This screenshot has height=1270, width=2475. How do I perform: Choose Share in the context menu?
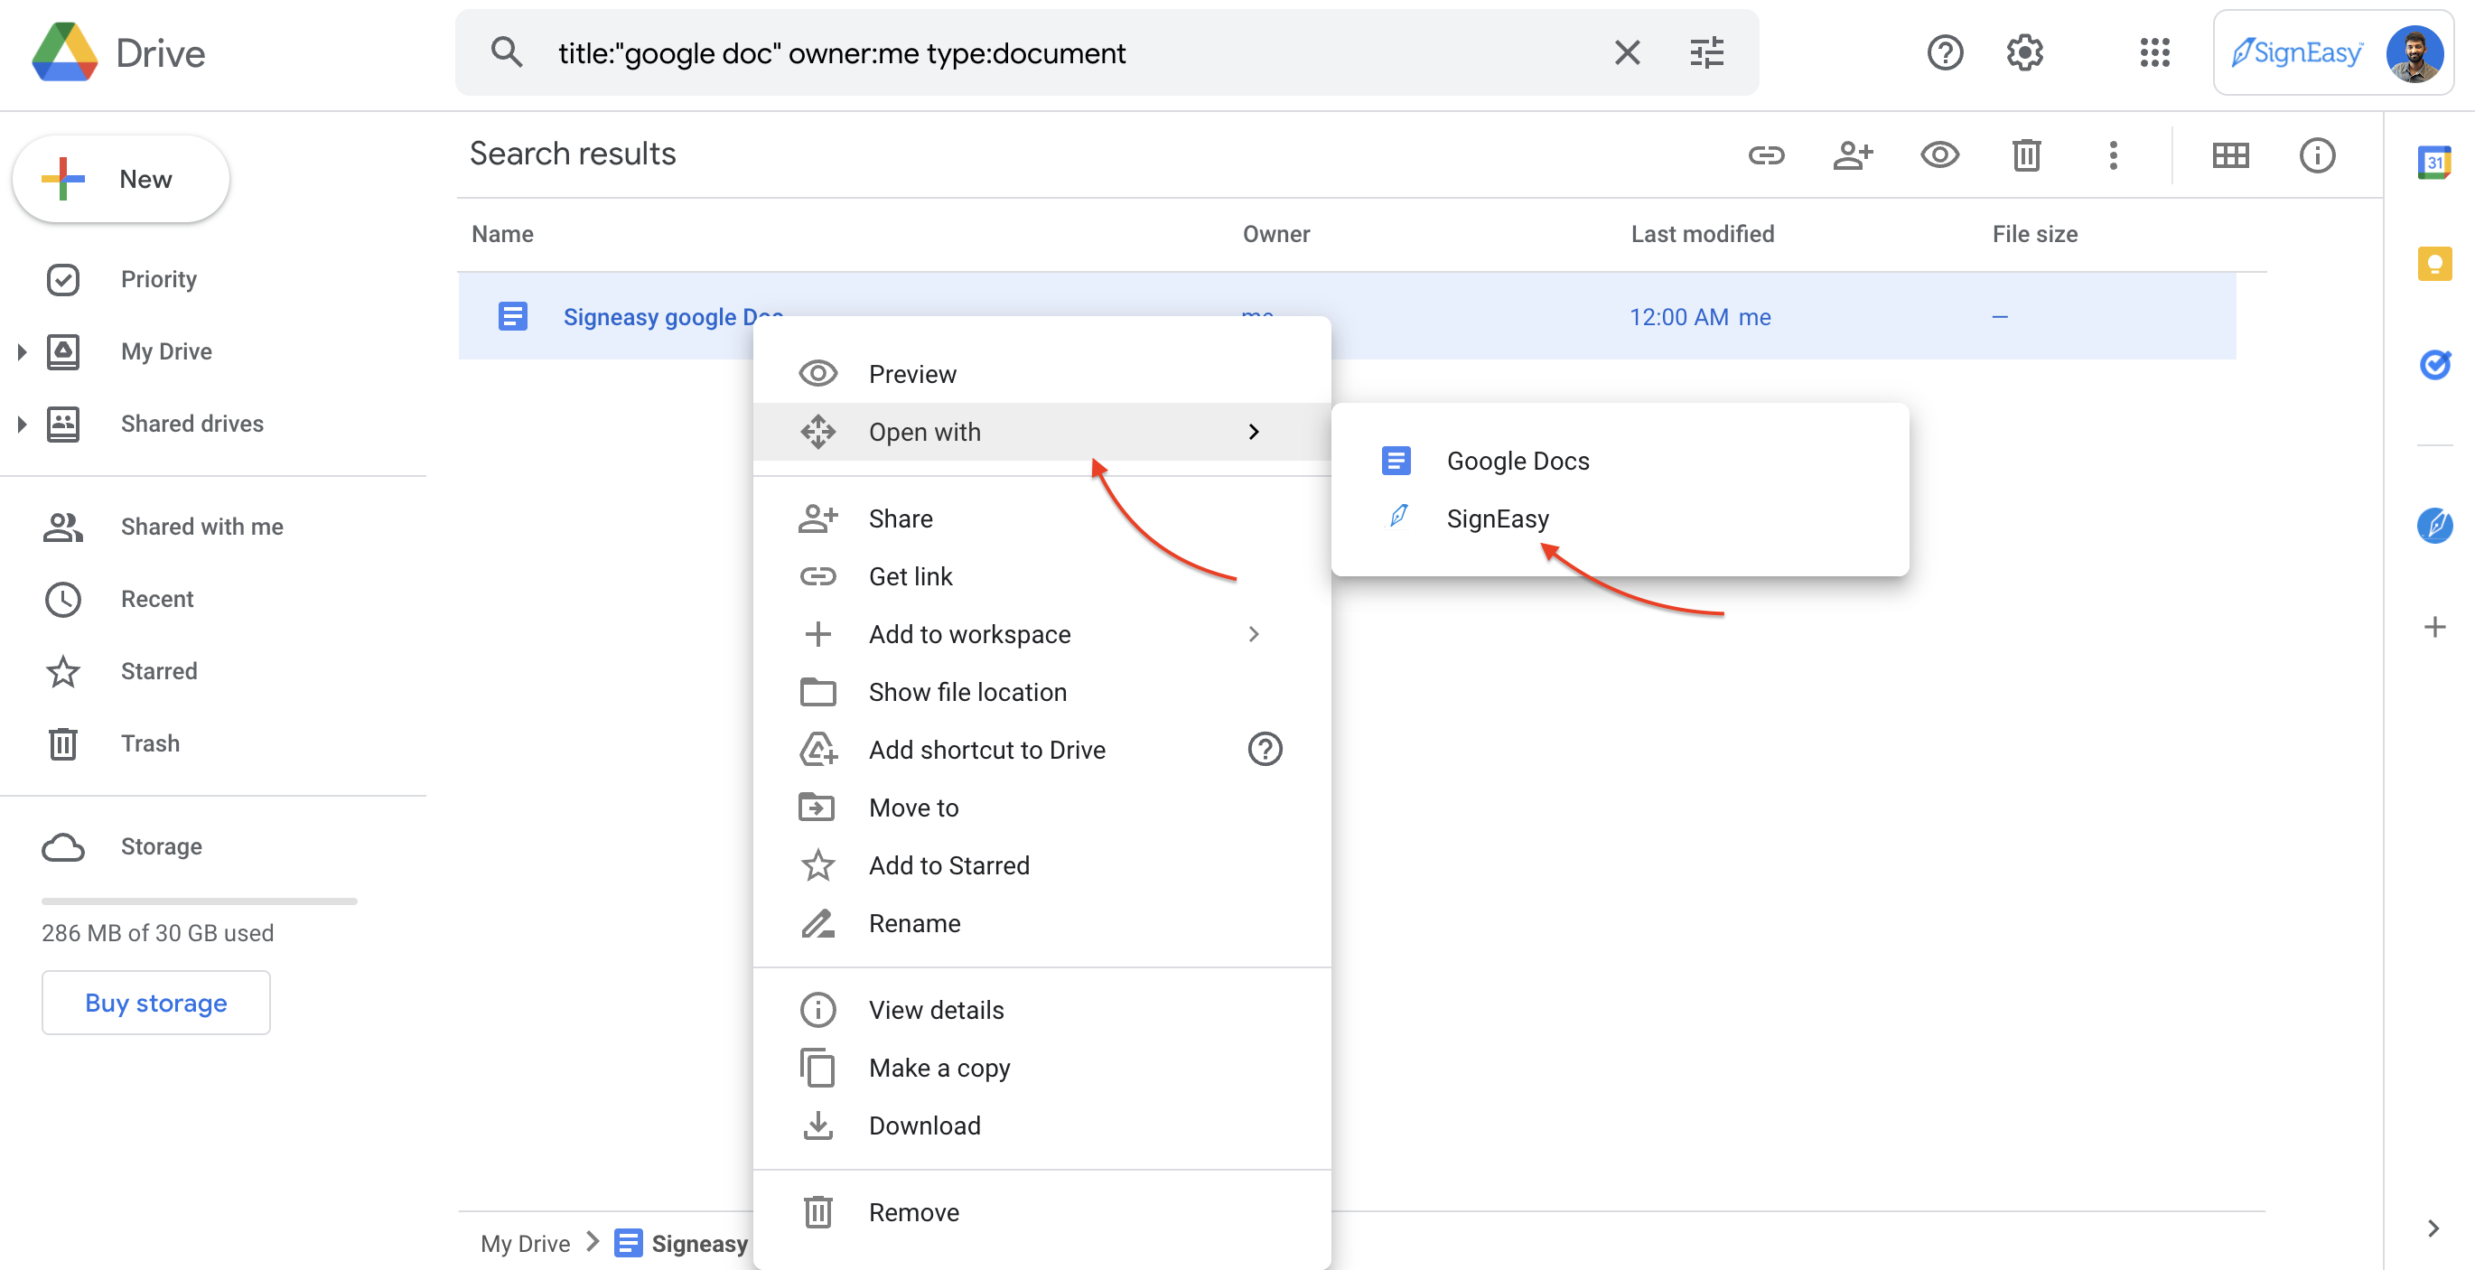click(x=1041, y=518)
